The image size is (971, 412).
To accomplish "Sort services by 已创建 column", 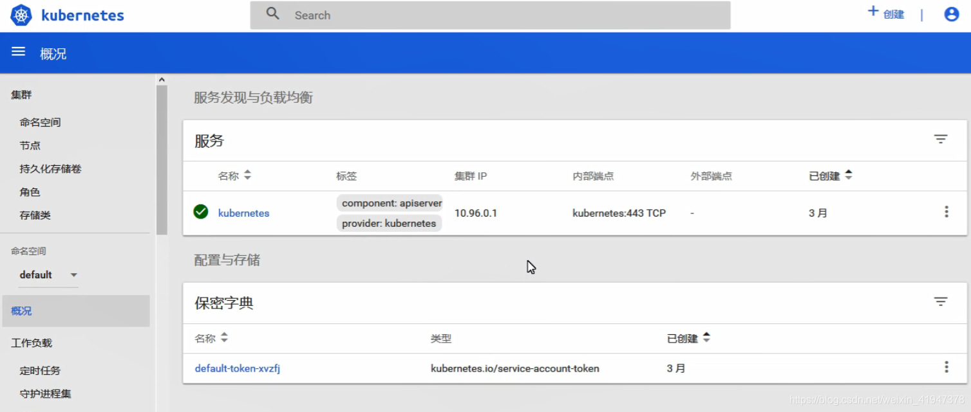I will [x=848, y=175].
